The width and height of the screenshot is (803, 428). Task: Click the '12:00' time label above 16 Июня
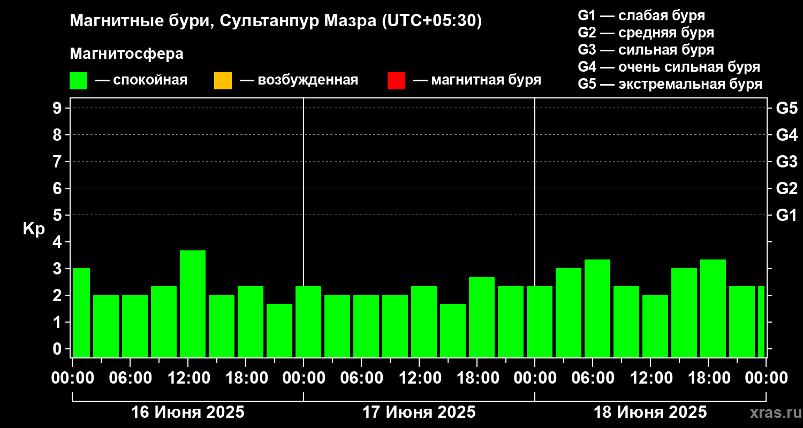click(x=188, y=378)
